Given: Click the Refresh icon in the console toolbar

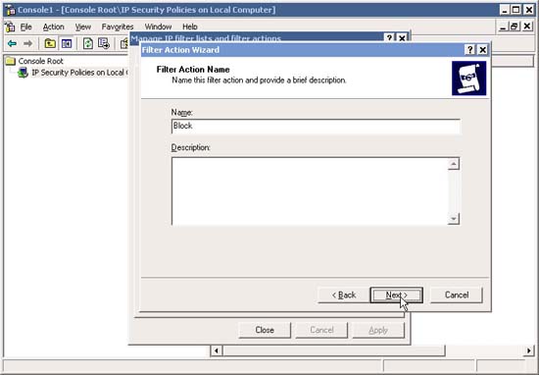Looking at the screenshot, I should coord(88,43).
